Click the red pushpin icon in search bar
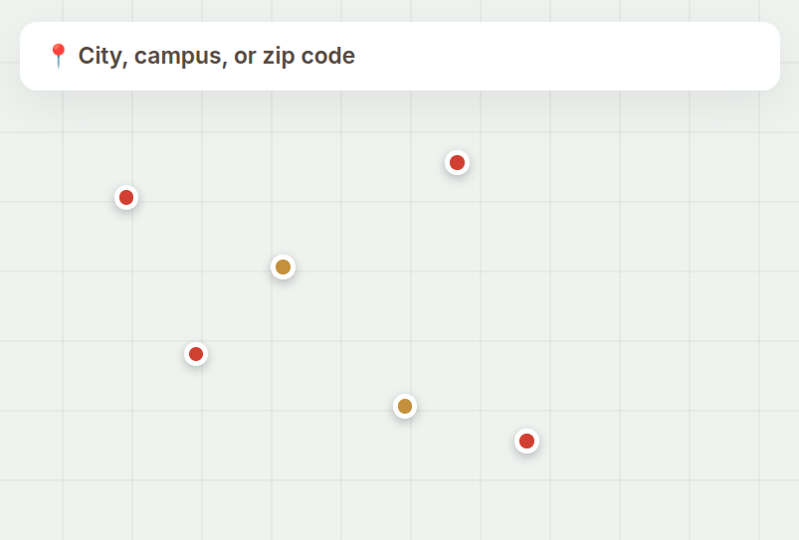Image resolution: width=799 pixels, height=540 pixels. [x=59, y=56]
